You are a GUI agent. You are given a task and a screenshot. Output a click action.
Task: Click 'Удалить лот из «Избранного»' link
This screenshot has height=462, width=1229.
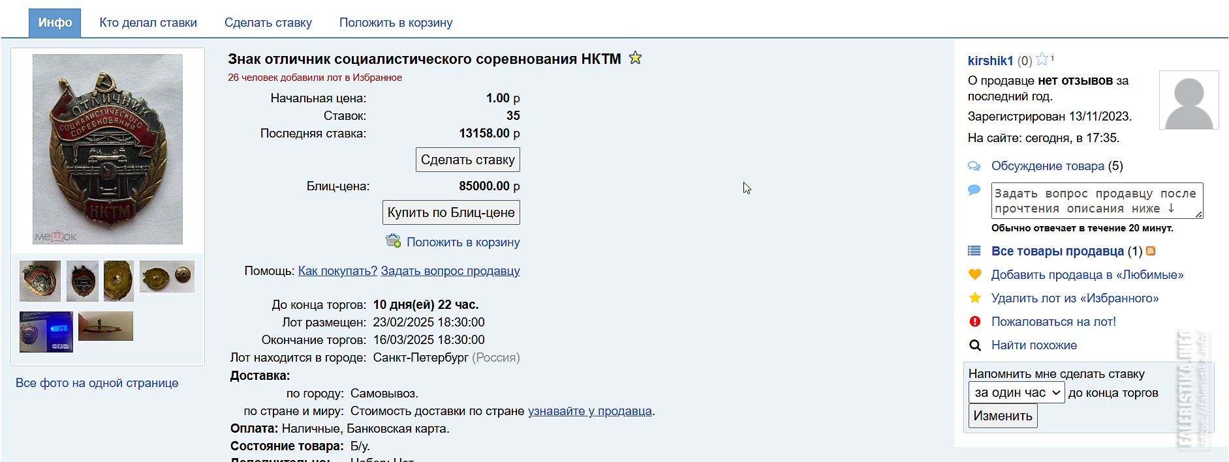click(1074, 298)
